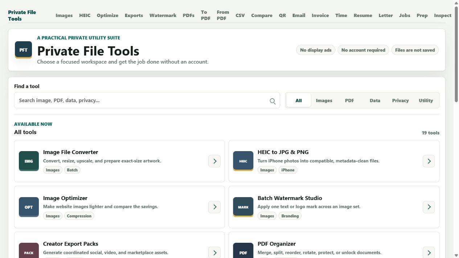Open Invoice nav link
The height and width of the screenshot is (258, 459).
[320, 15]
